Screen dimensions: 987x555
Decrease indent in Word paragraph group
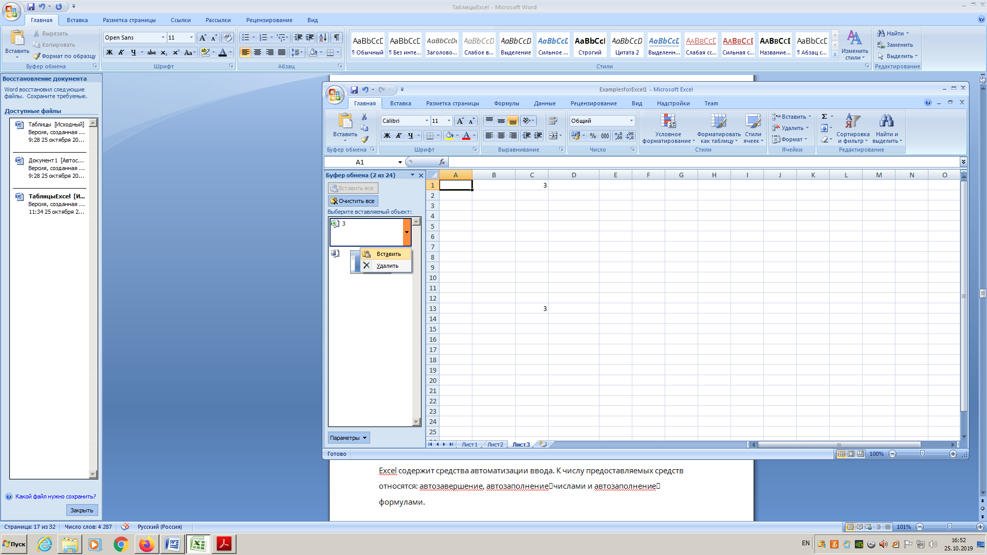298,38
